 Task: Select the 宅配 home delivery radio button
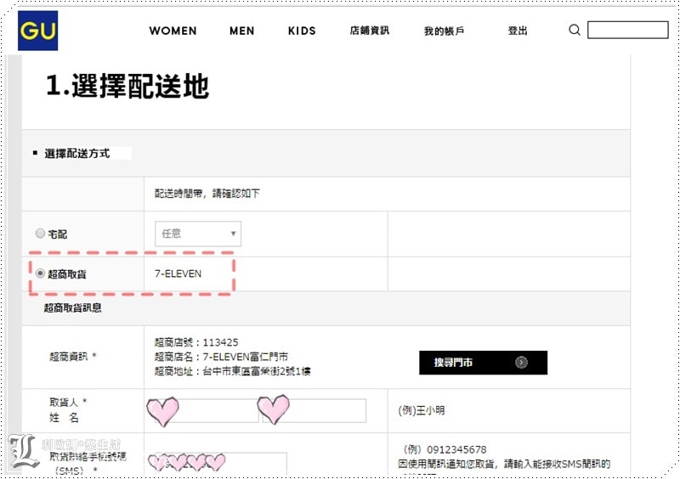pos(40,234)
